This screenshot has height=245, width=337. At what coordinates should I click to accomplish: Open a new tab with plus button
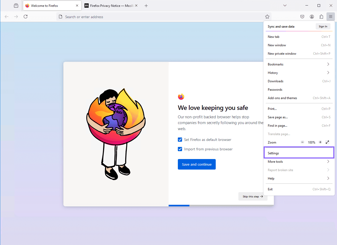pyautogui.click(x=146, y=6)
